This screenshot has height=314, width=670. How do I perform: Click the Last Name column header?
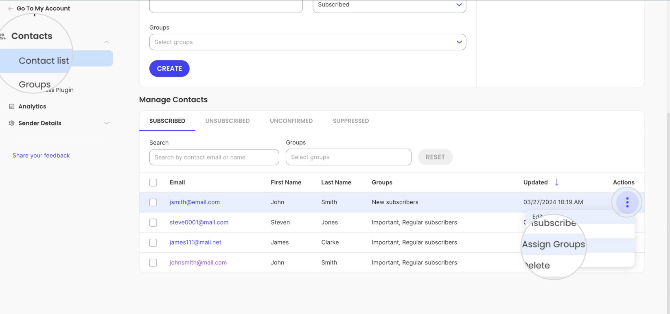coord(336,182)
